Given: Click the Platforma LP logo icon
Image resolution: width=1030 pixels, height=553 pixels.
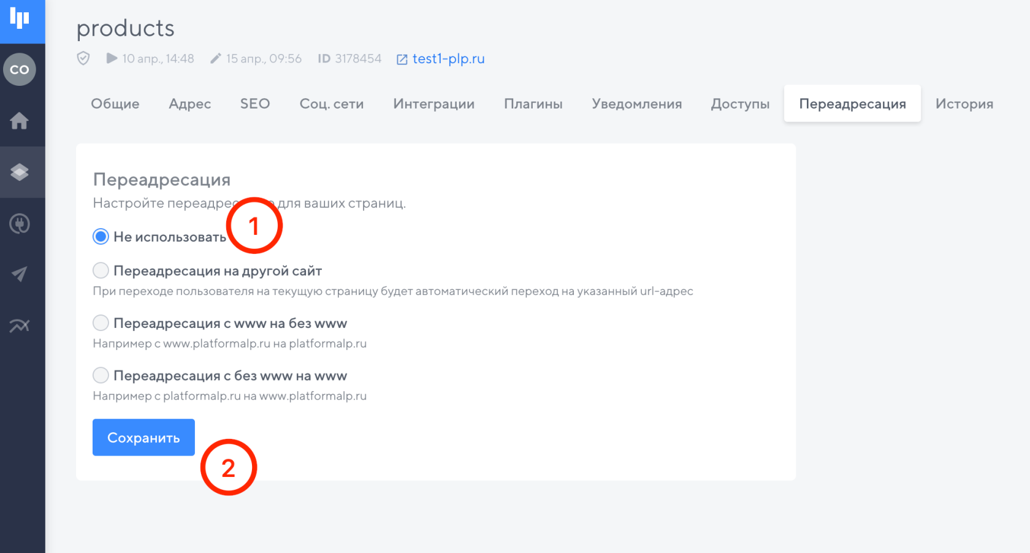Looking at the screenshot, I should (20, 19).
